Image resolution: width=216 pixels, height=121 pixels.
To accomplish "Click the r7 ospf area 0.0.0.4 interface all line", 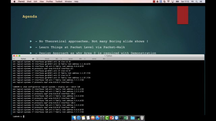I will [43, 82].
